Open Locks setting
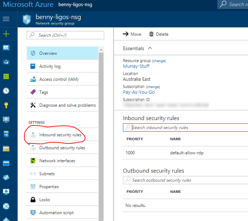This screenshot has width=248, height=221. tap(62, 199)
